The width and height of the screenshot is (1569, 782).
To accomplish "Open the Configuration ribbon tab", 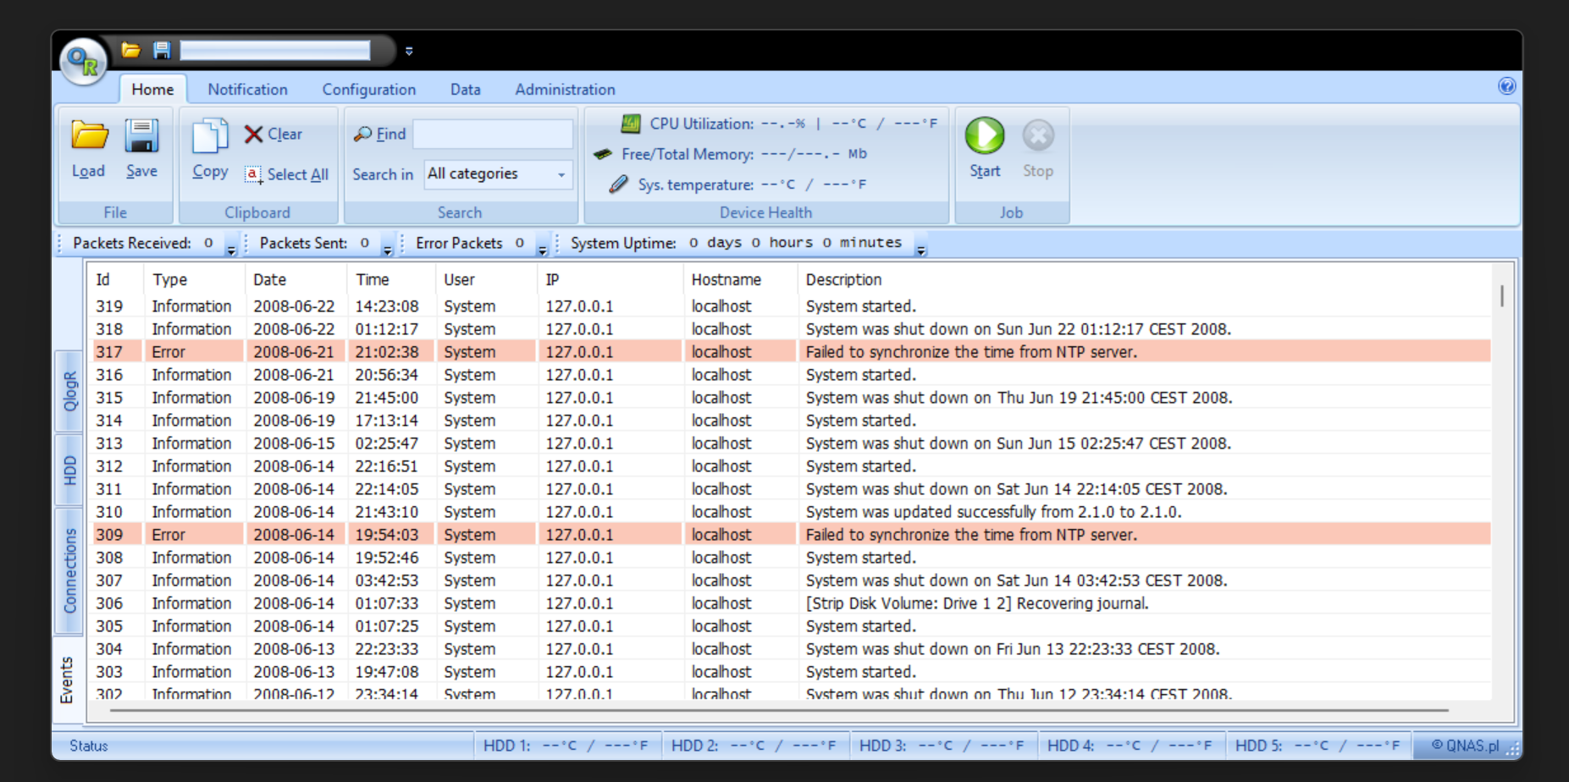I will [x=369, y=89].
